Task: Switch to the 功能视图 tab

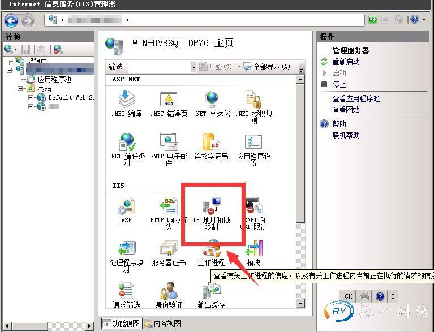Action: tap(122, 324)
